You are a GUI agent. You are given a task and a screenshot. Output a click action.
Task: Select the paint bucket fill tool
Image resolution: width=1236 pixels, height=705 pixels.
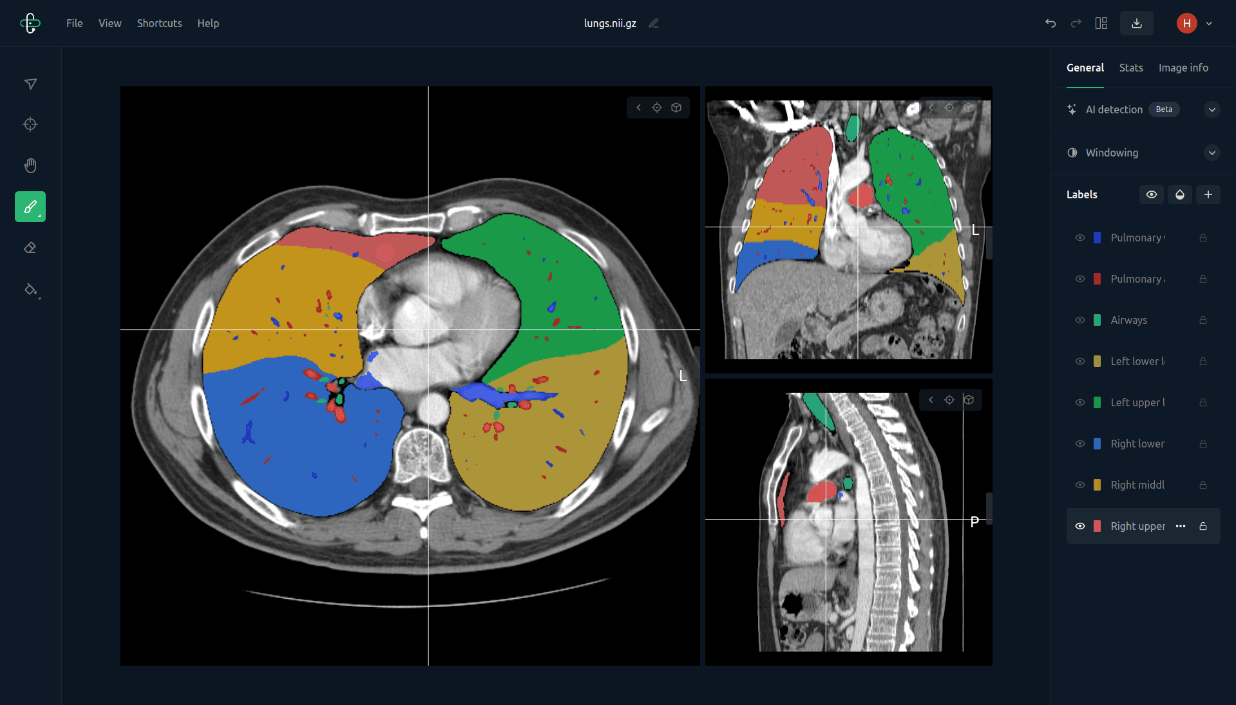[x=30, y=289]
